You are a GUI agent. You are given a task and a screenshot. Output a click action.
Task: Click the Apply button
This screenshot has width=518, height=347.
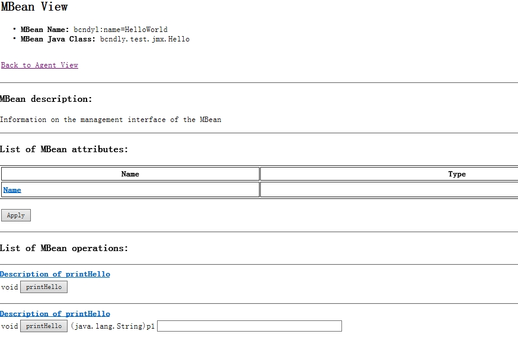click(16, 216)
